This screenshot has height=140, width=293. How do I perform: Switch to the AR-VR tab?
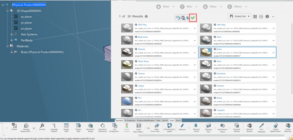coord(165,120)
